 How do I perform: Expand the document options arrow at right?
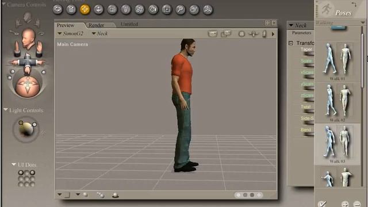(x=273, y=34)
